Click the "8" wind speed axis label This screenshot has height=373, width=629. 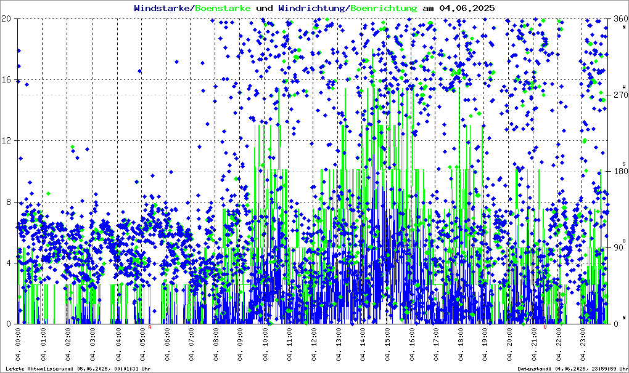(x=9, y=202)
